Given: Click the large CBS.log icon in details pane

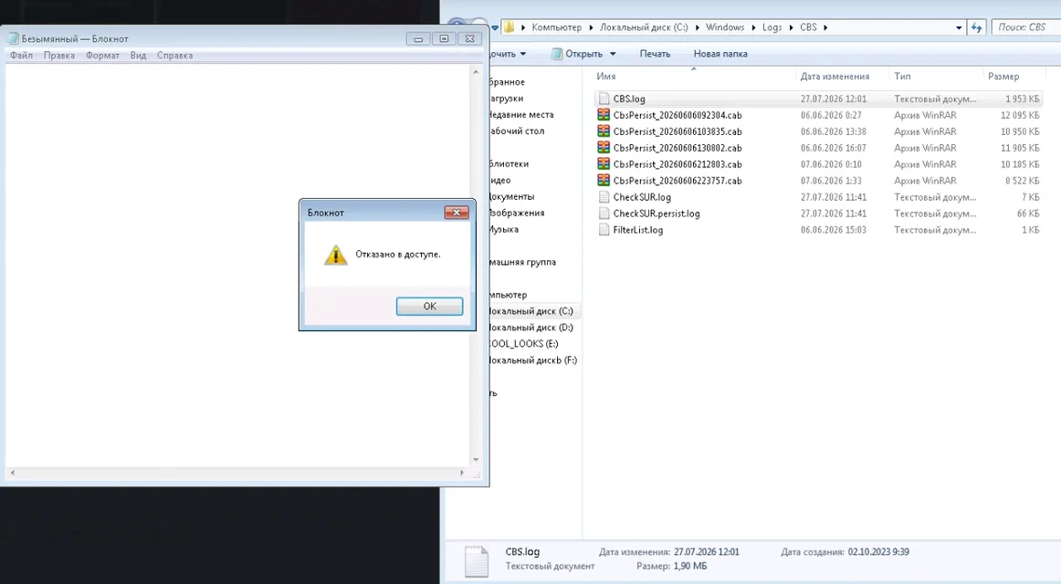Looking at the screenshot, I should click(477, 561).
